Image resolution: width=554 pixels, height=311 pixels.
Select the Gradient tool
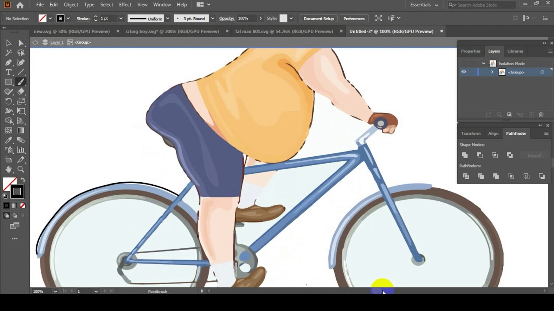click(21, 130)
